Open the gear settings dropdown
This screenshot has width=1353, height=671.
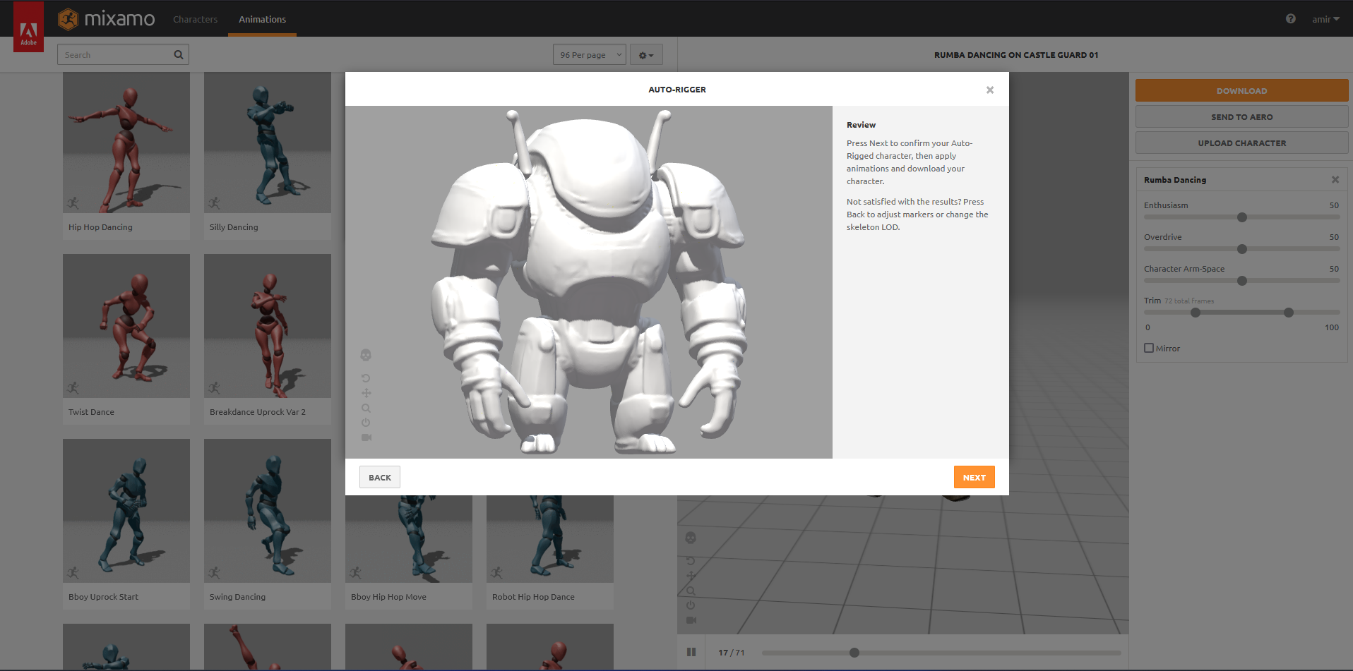pos(646,54)
